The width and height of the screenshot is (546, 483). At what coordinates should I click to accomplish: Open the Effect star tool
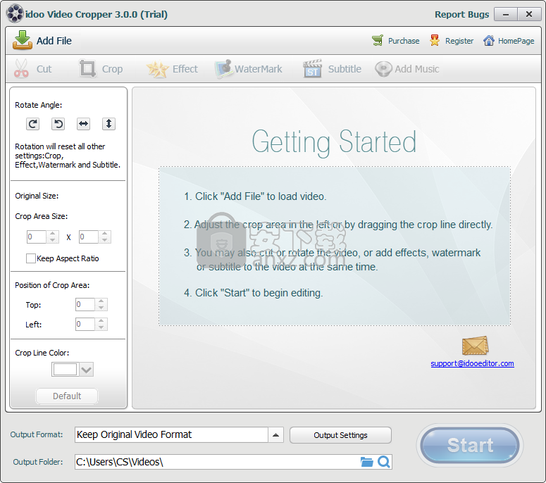tap(157, 69)
